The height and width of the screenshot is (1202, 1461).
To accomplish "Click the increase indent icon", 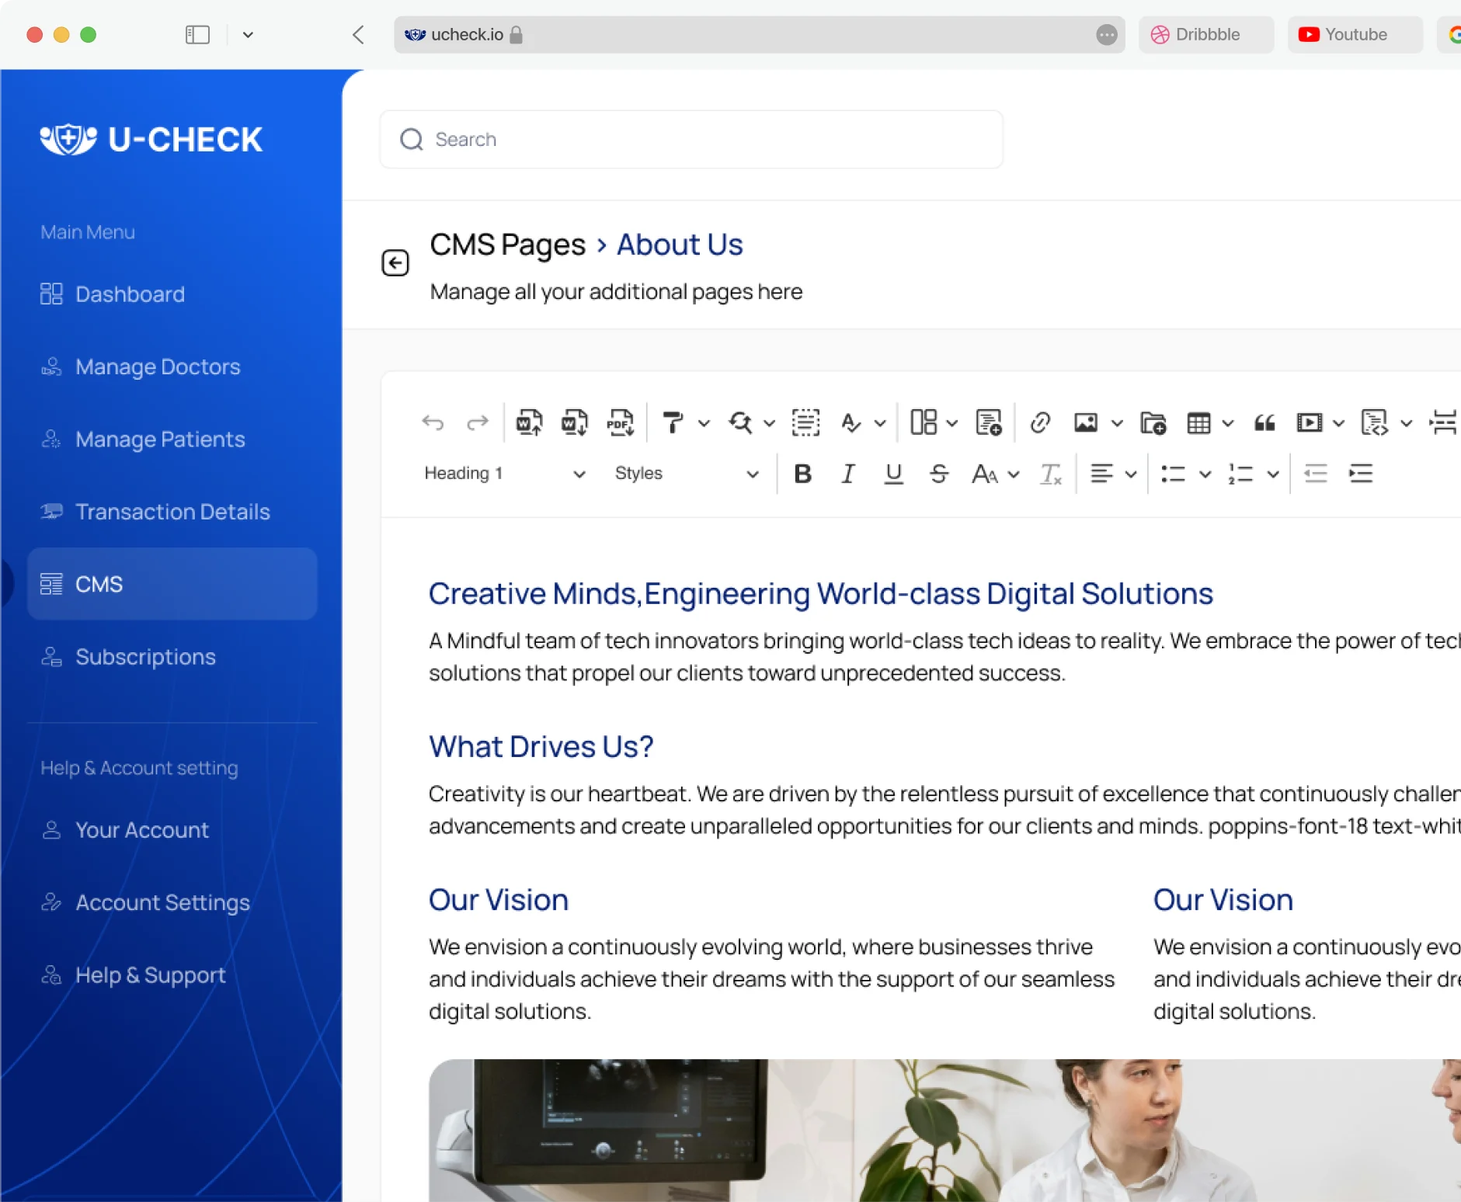I will coord(1361,474).
